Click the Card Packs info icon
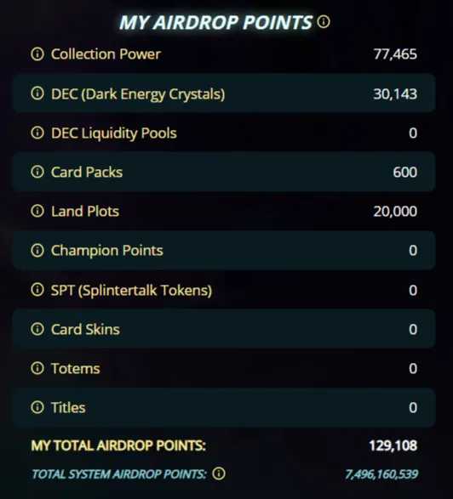The height and width of the screenshot is (499, 453). click(37, 172)
